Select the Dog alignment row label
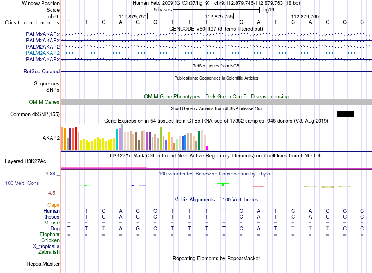 55,228
